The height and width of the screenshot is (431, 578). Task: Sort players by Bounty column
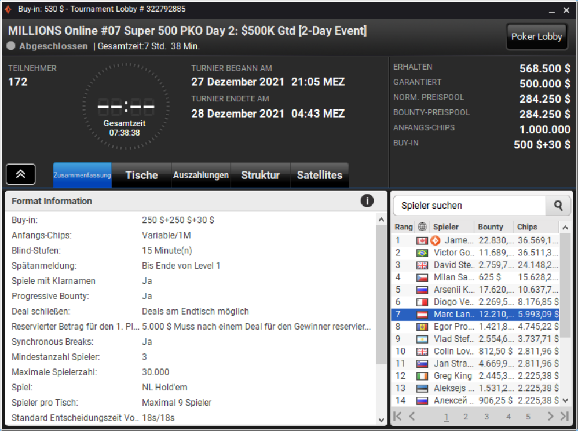coord(491,227)
